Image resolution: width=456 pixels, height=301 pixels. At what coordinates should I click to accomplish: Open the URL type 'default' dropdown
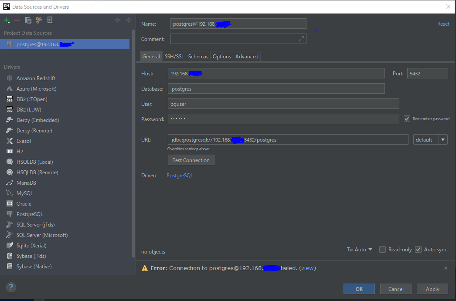tap(443, 140)
